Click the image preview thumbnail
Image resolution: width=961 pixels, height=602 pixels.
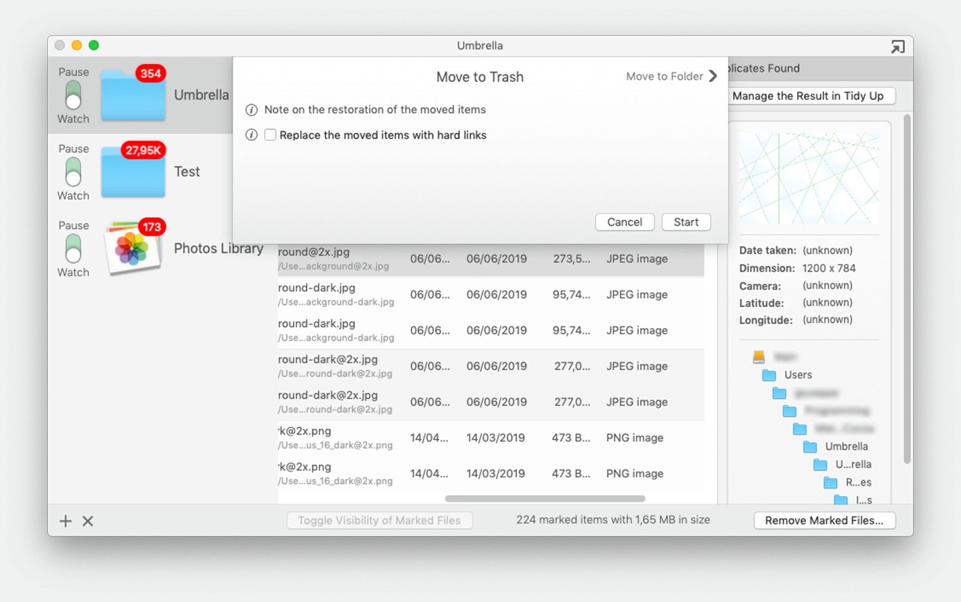pyautogui.click(x=809, y=179)
